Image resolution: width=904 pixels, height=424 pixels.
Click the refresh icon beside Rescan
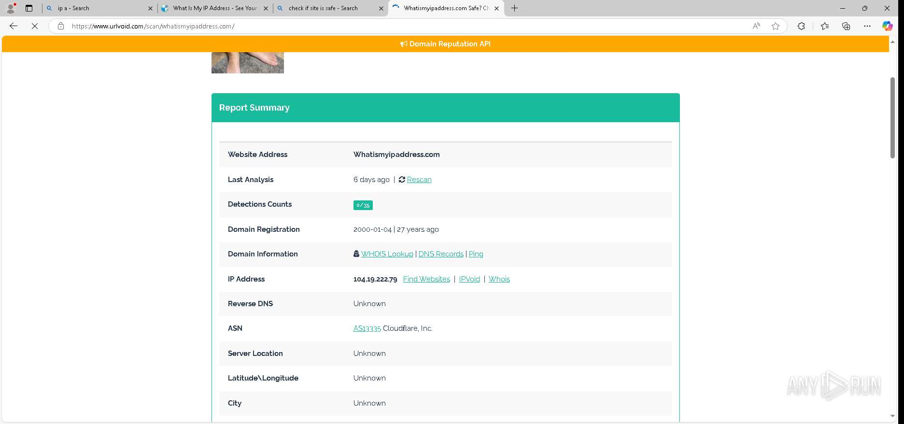point(402,180)
